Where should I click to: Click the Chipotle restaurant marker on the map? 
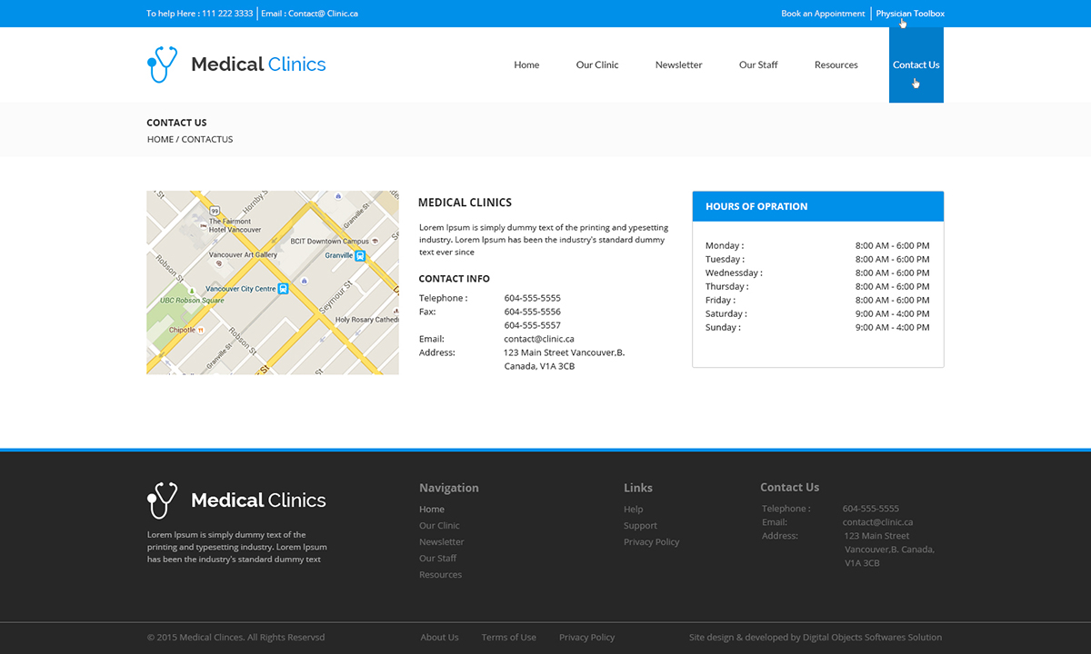201,330
